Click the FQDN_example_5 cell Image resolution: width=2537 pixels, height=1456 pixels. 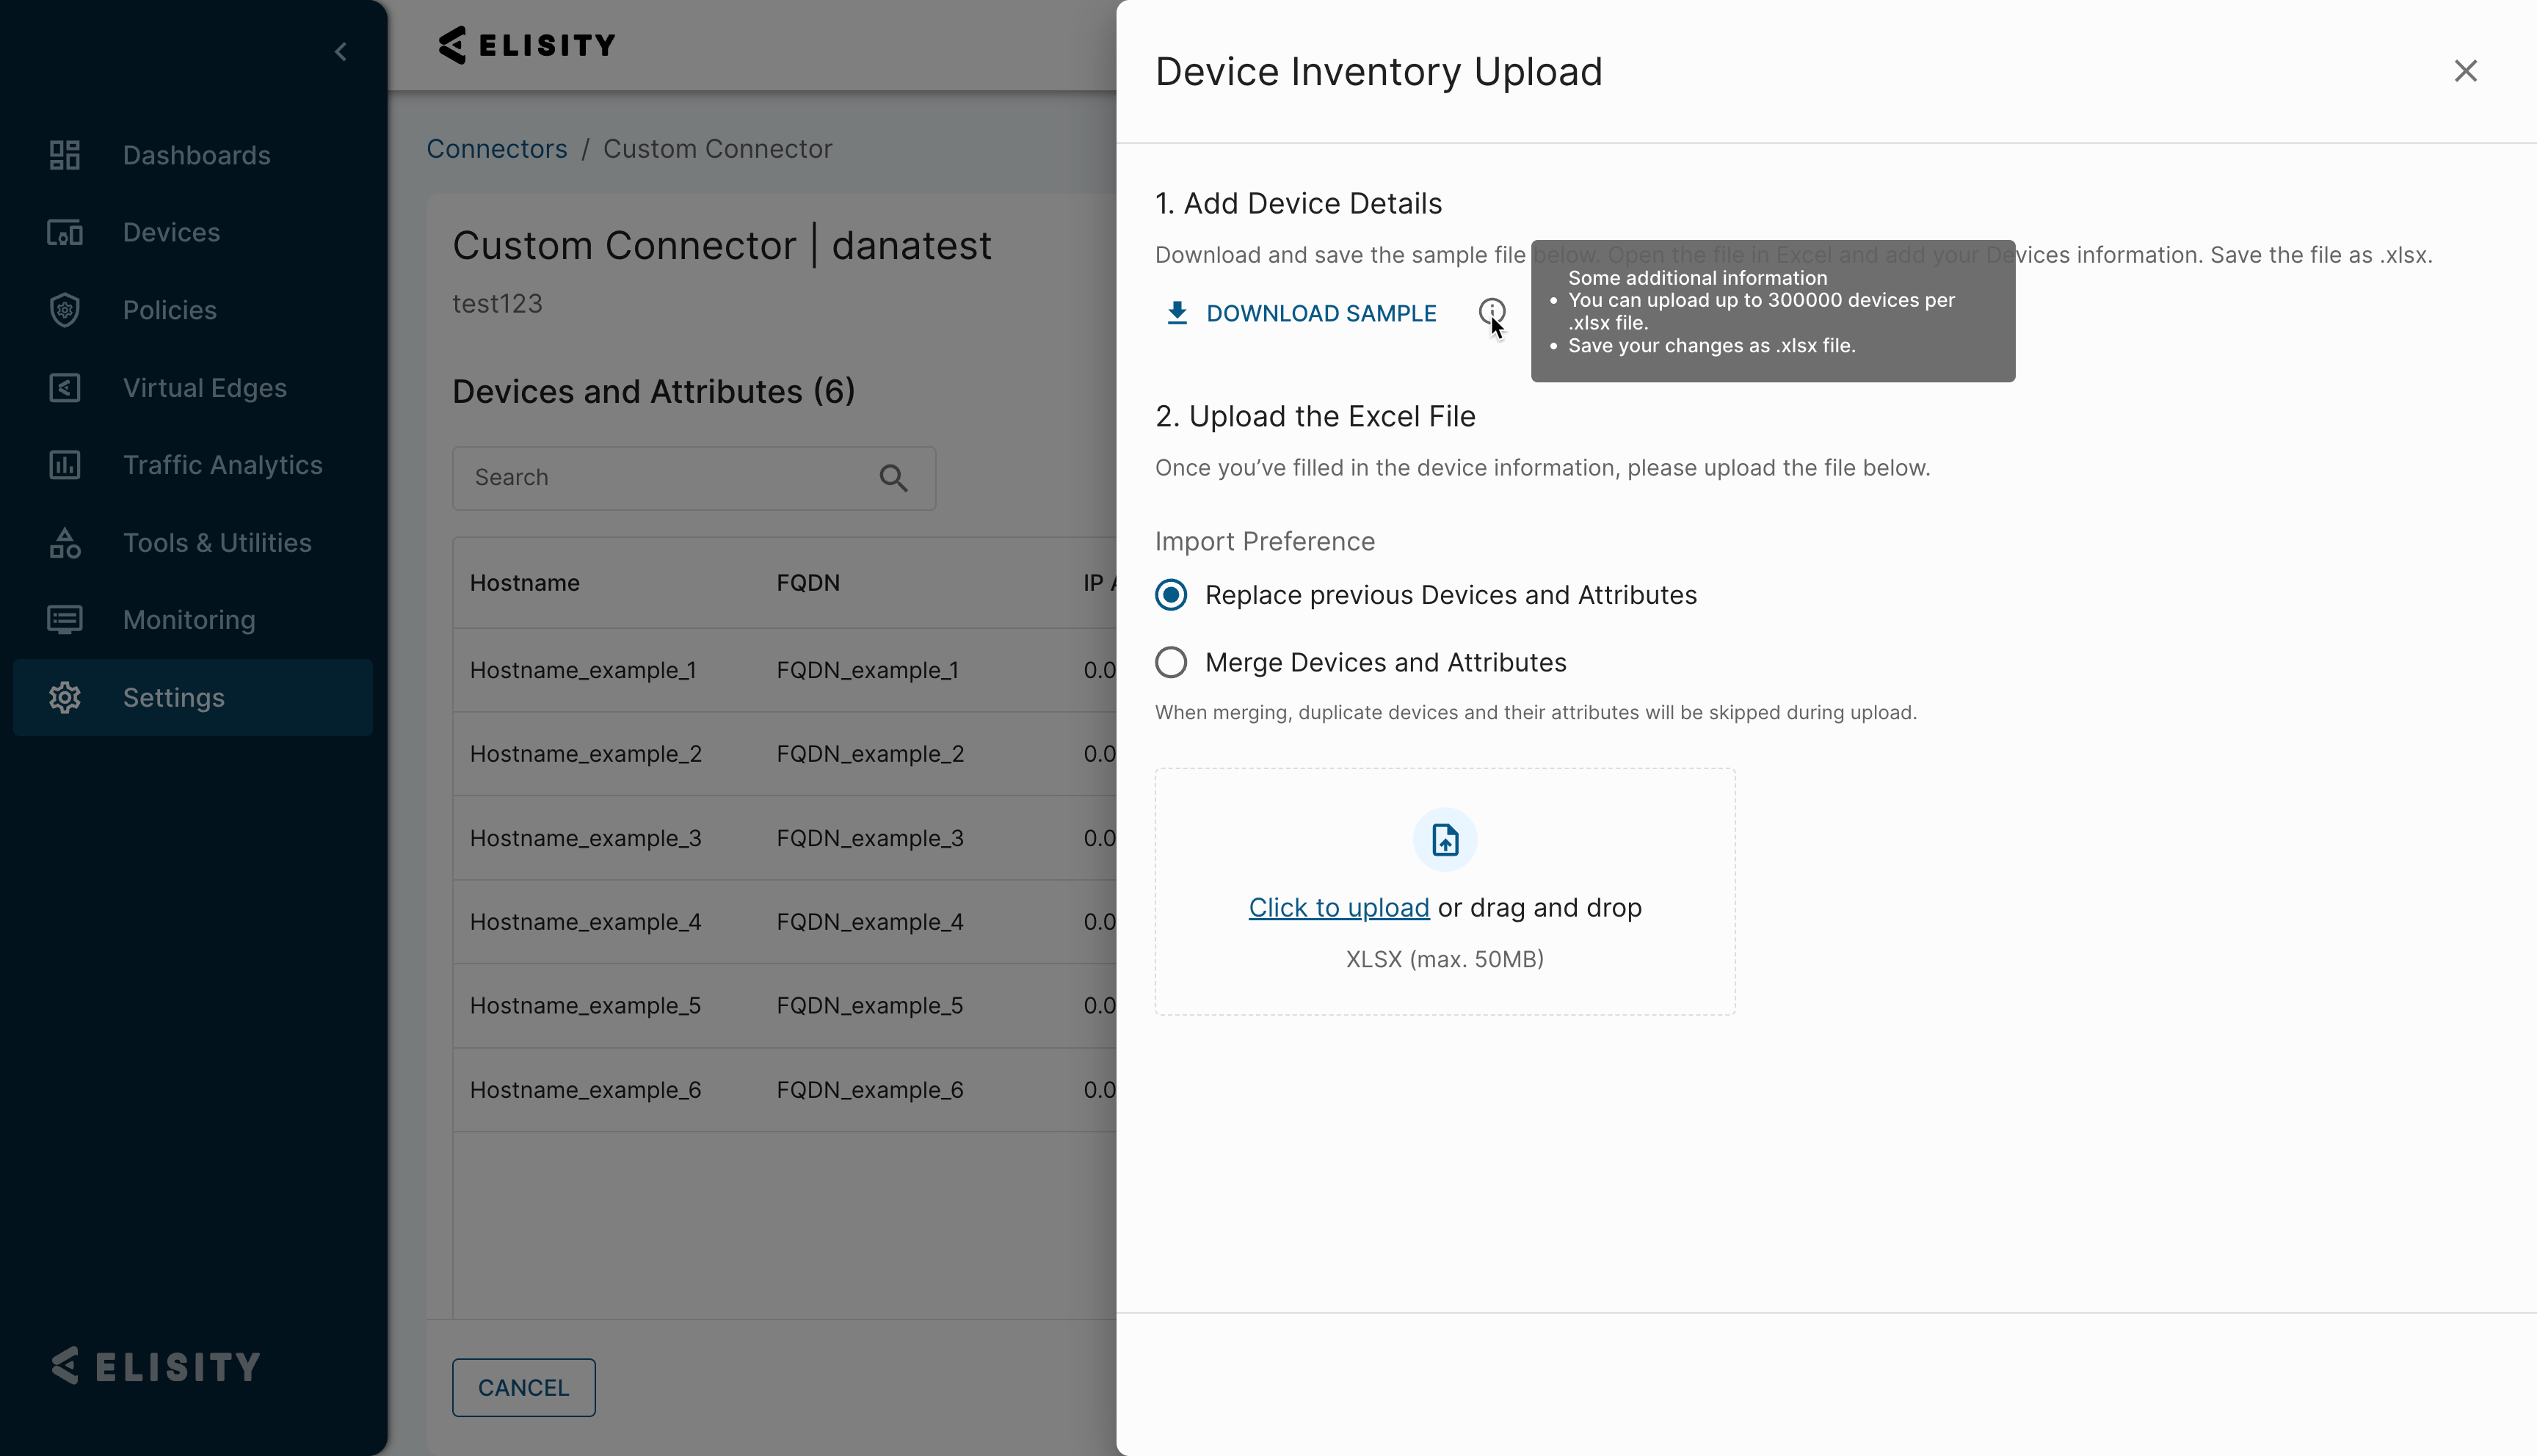coord(870,1006)
